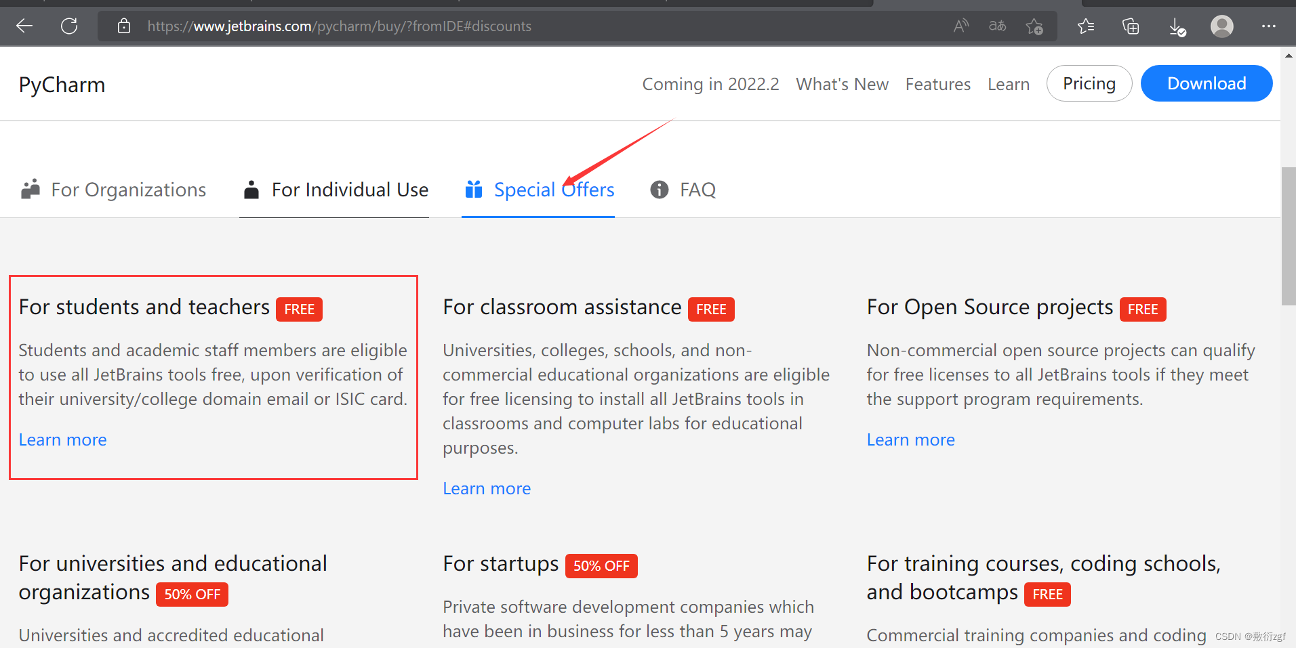Click For training courses heading
1296x648 pixels.
coord(1044,578)
